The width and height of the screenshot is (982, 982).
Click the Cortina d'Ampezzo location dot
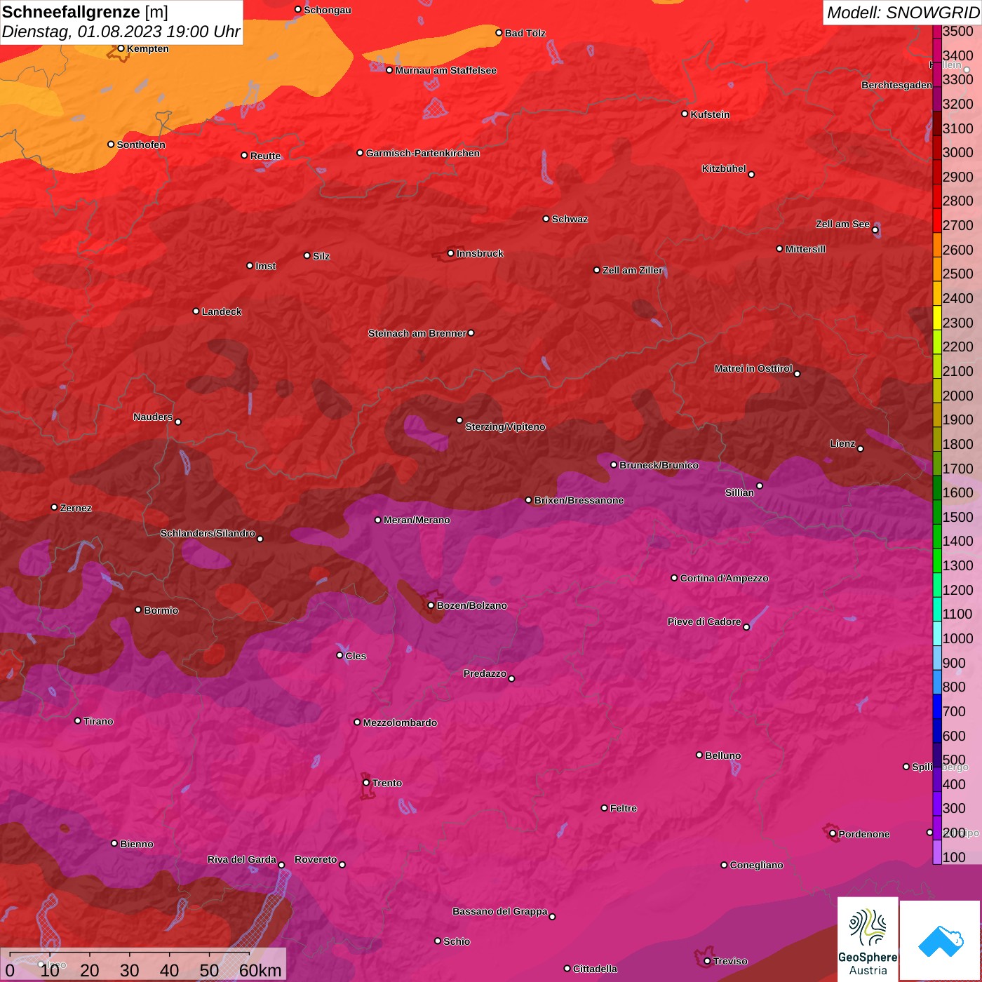click(x=674, y=578)
